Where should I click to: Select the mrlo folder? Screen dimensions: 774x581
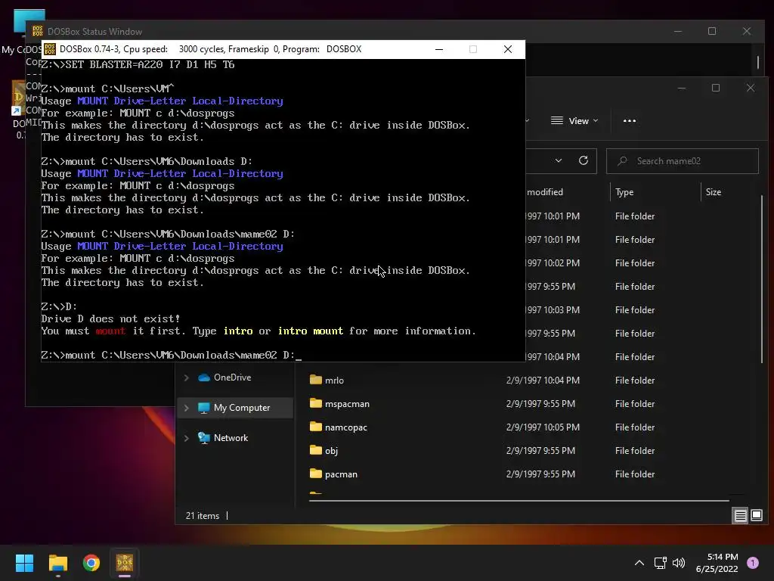(x=334, y=381)
